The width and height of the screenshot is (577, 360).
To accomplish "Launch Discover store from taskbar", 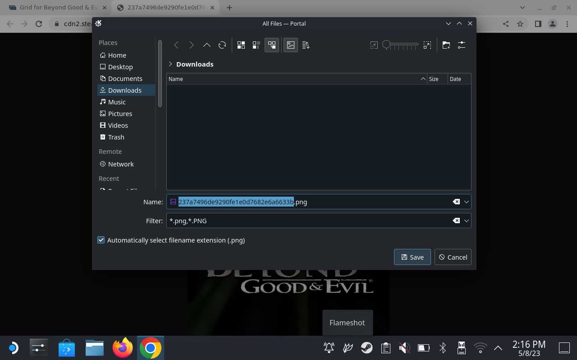I will click(x=67, y=348).
